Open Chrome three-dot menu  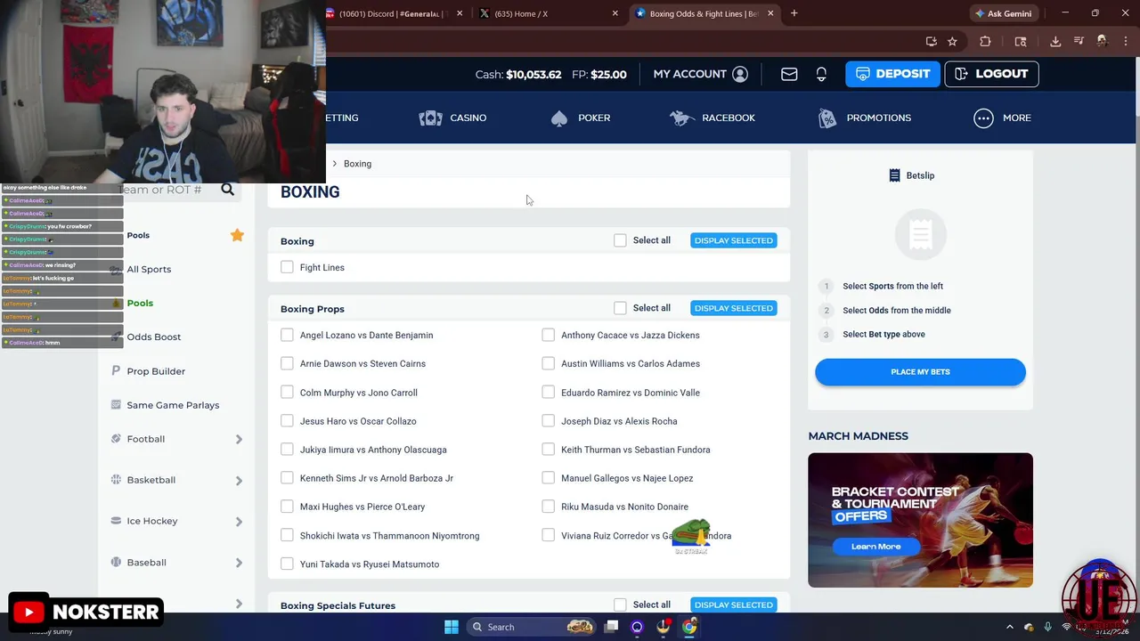pyautogui.click(x=1124, y=41)
